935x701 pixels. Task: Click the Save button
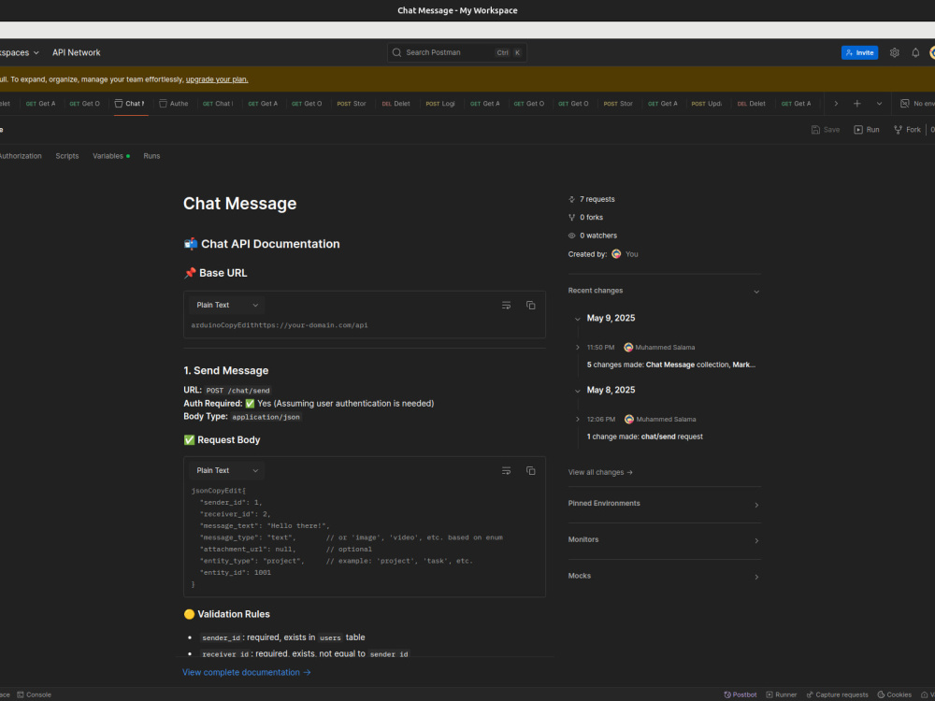[x=826, y=129]
